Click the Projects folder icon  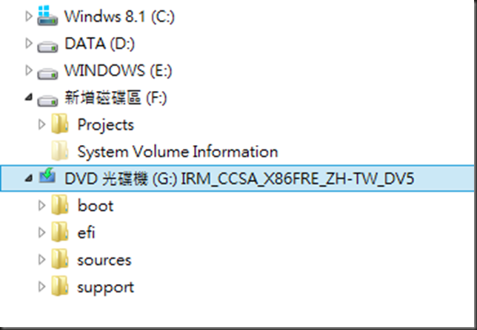pyautogui.click(x=59, y=124)
